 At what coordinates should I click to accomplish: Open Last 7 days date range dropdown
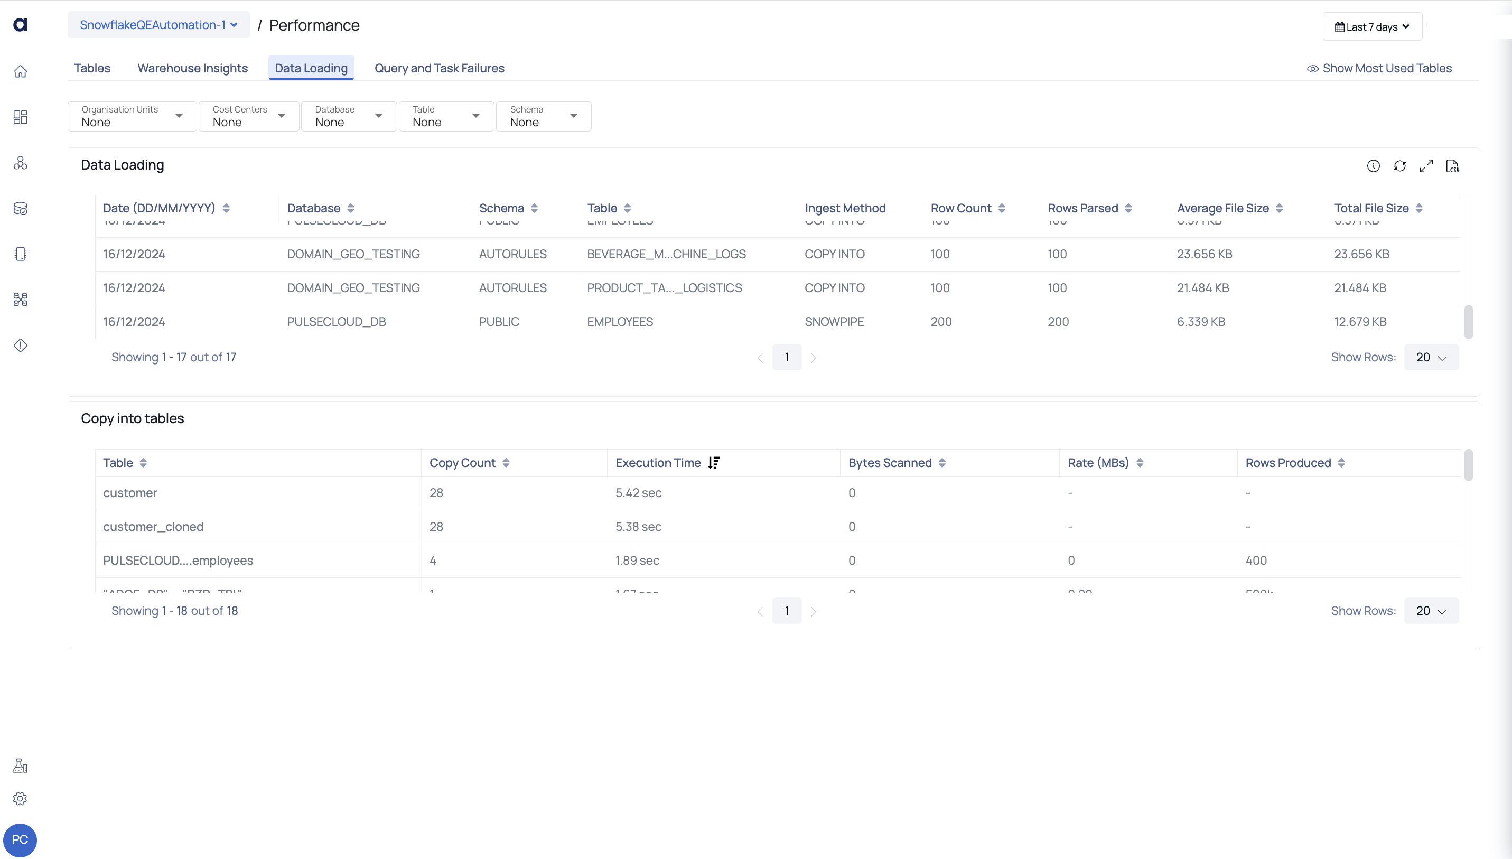(x=1372, y=26)
